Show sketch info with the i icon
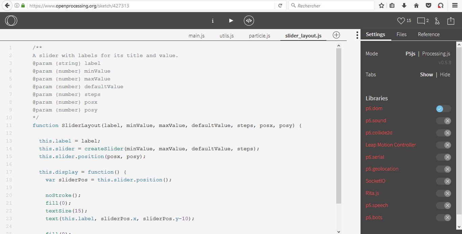The height and width of the screenshot is (234, 462). [x=213, y=21]
